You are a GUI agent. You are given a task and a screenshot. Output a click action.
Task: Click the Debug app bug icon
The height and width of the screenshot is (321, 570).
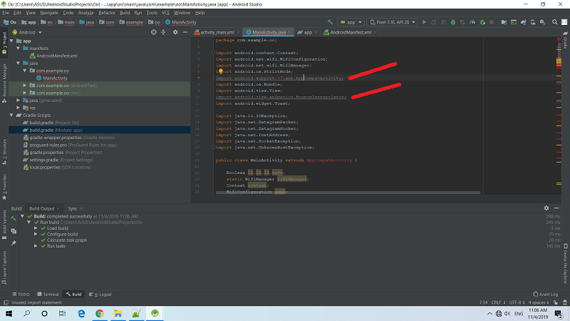[x=453, y=22]
